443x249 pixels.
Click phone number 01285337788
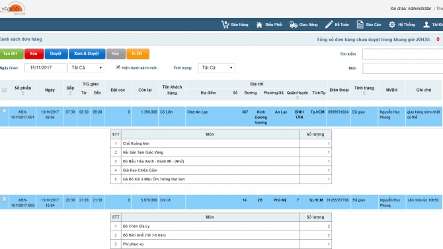[337, 200]
